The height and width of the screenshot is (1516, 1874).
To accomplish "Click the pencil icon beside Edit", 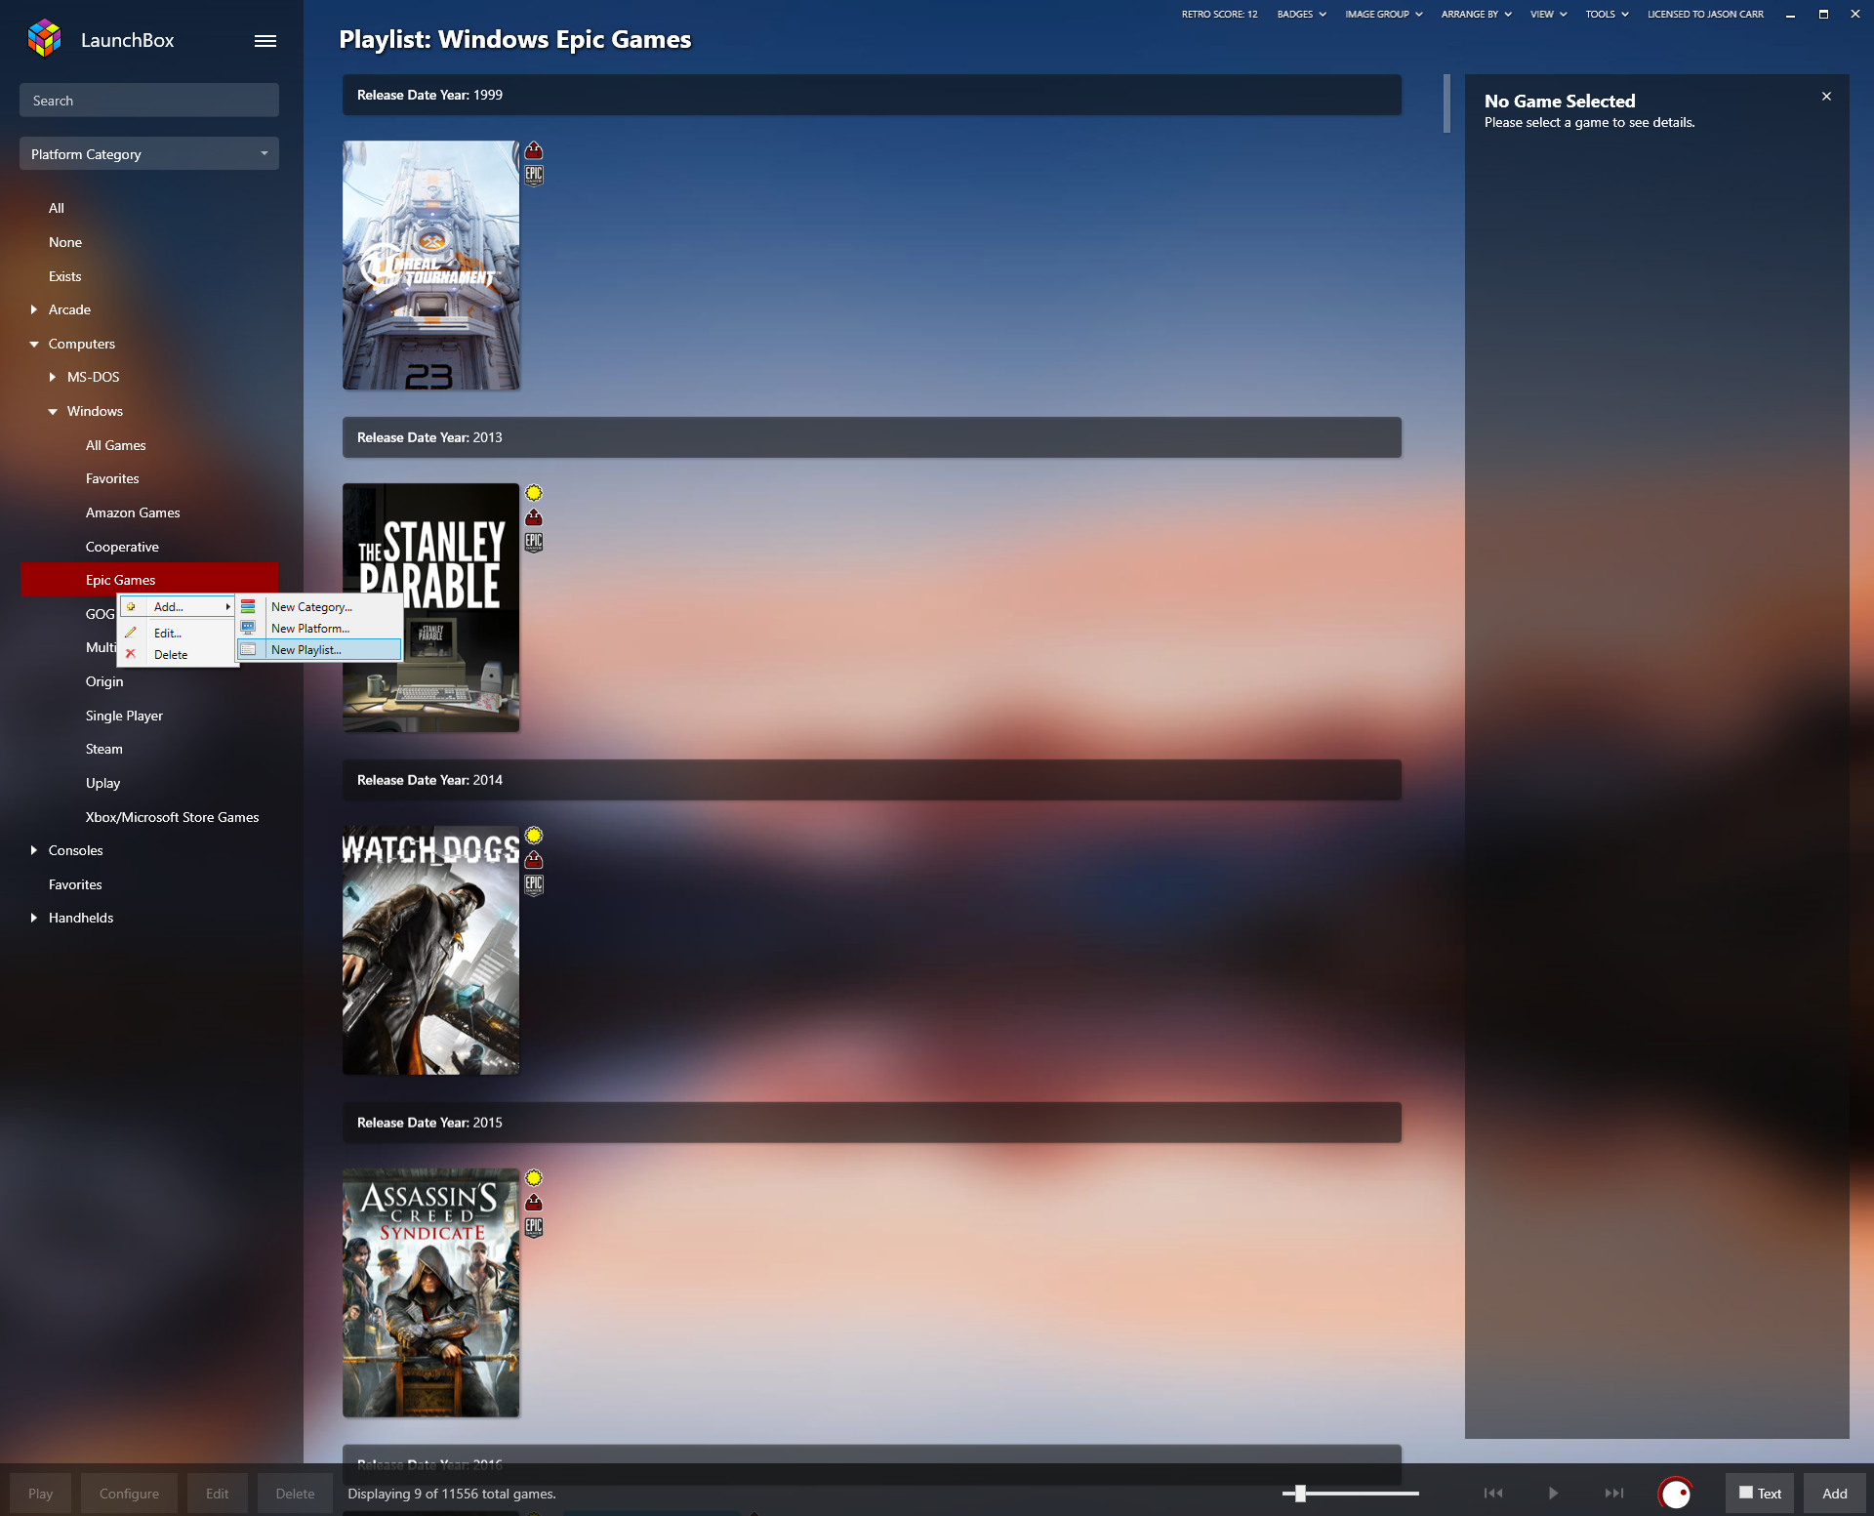I will pyautogui.click(x=131, y=633).
